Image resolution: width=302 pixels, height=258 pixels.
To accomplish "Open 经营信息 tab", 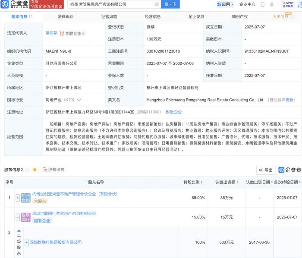I will pyautogui.click(x=153, y=17).
